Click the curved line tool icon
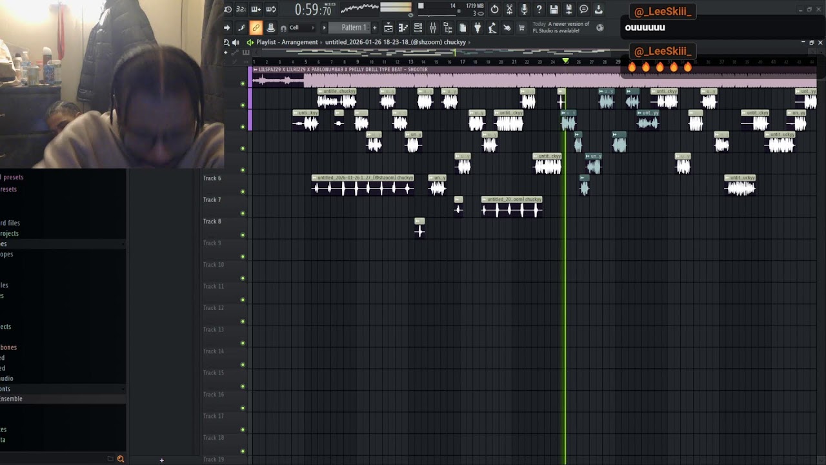This screenshot has width=826, height=465. [241, 28]
